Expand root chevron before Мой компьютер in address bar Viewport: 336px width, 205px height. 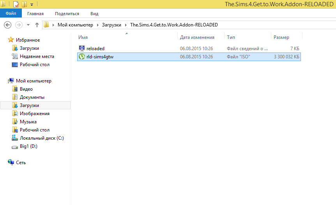coord(53,25)
